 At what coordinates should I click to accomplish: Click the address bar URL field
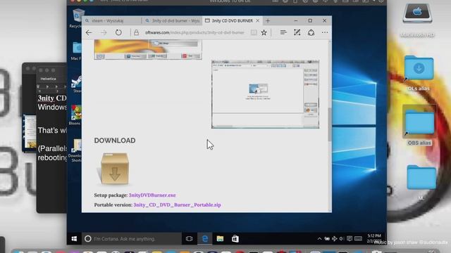click(194, 33)
